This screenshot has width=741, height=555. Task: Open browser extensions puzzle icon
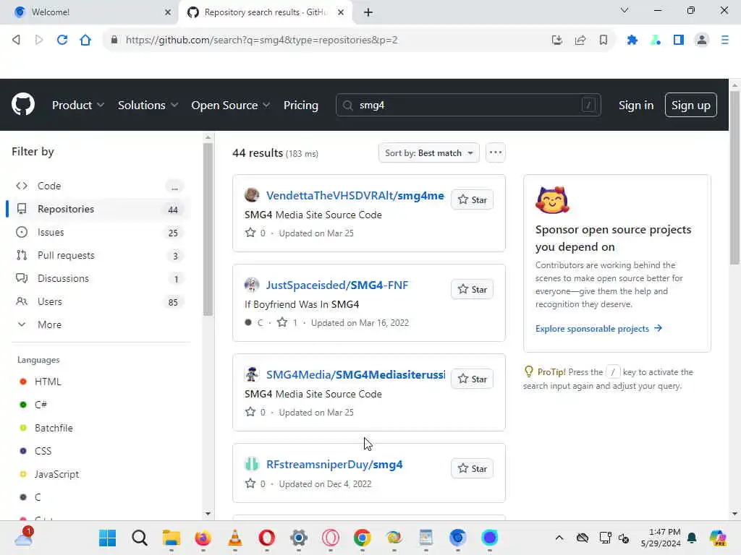pos(632,40)
